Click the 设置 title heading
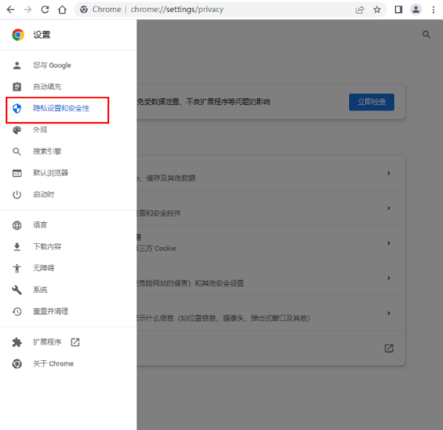Viewport: 443px width, 430px height. click(42, 34)
